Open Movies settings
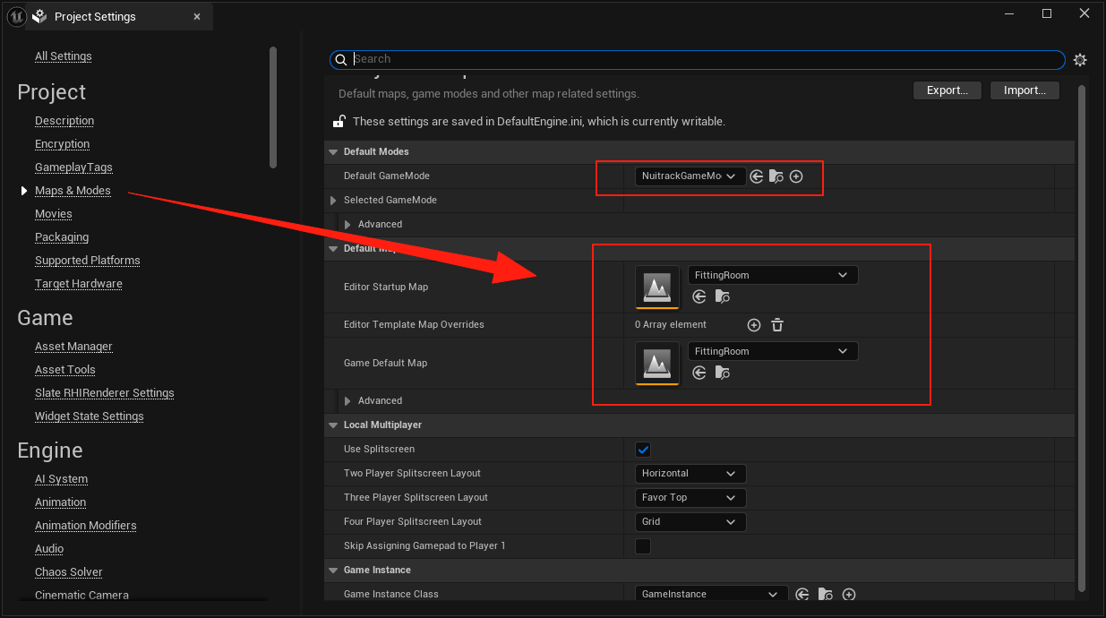This screenshot has width=1106, height=618. (54, 214)
